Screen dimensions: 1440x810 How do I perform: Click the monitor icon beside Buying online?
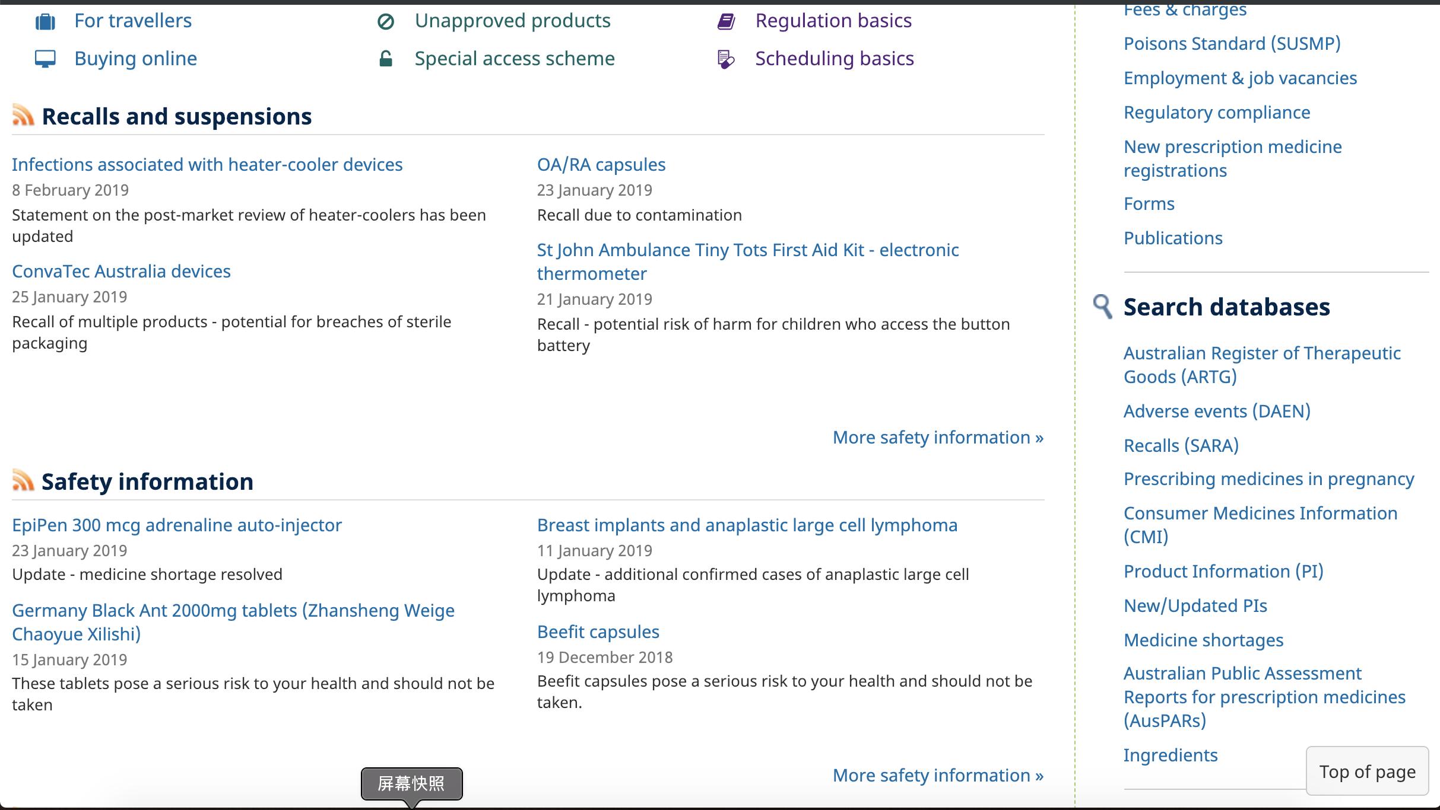45,59
